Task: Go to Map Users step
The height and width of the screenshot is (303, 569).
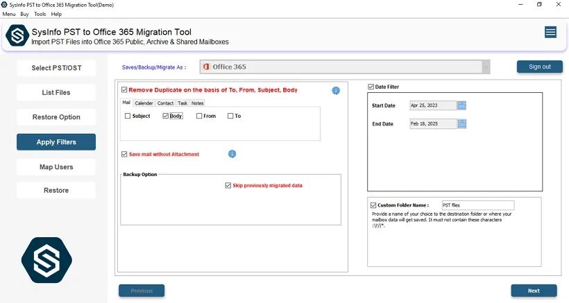Action: (x=56, y=167)
